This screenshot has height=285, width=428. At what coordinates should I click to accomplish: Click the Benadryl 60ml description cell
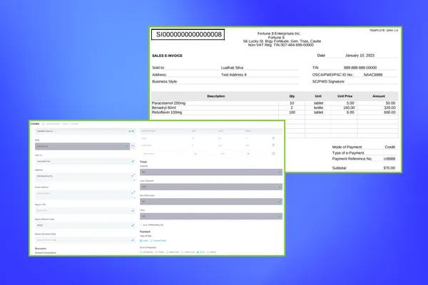click(164, 108)
